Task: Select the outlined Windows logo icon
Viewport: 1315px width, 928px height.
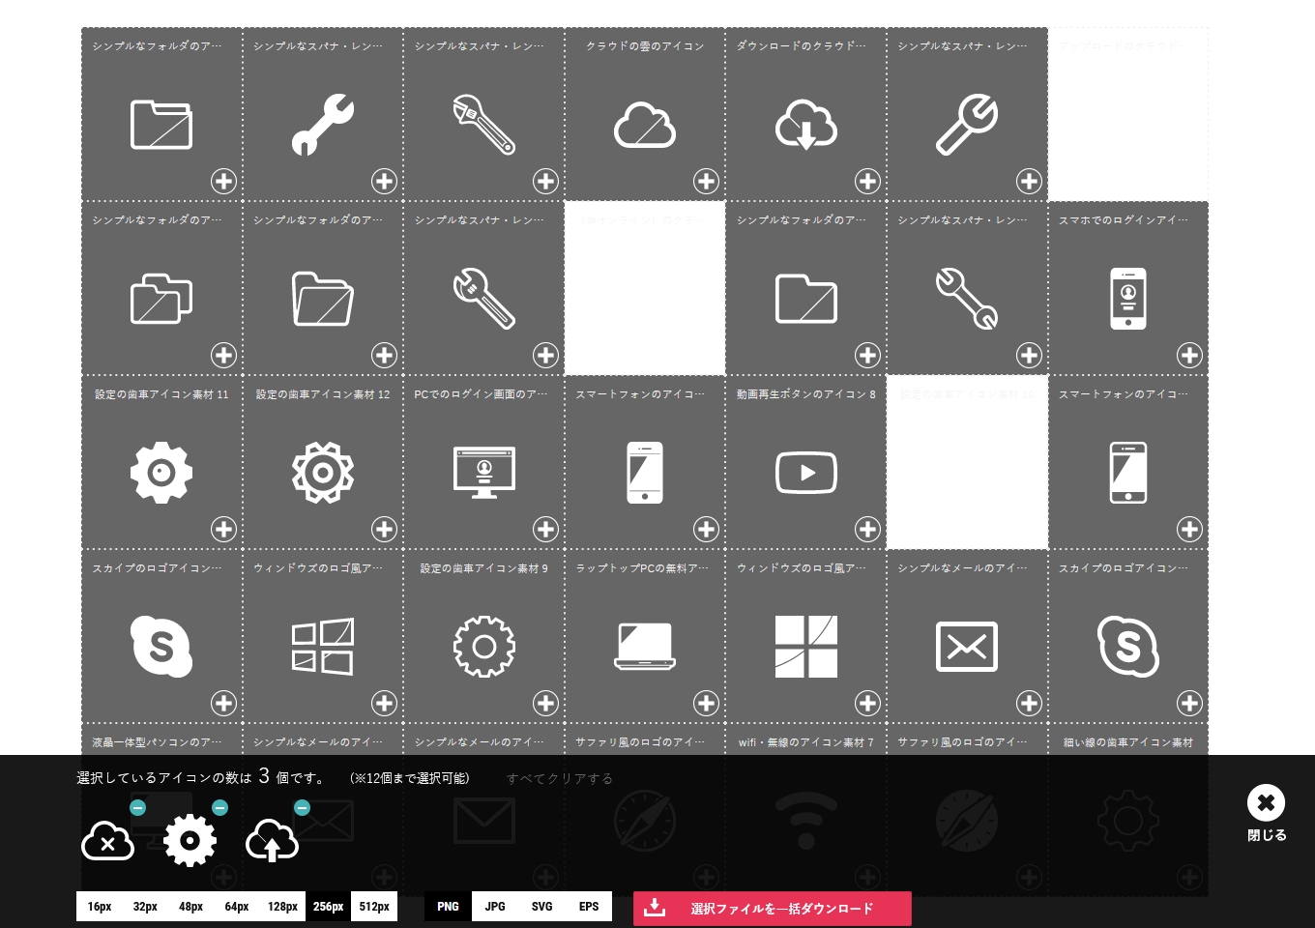Action: (x=323, y=647)
